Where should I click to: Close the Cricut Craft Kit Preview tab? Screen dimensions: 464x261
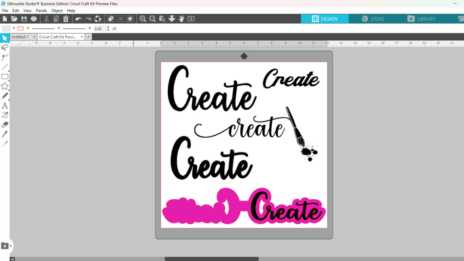(82, 37)
